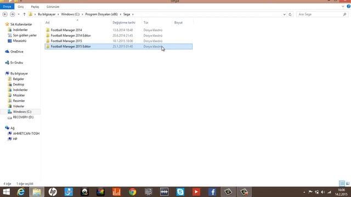Click the Football Manager 2015 folder icon
This screenshot has width=351, height=197.
(48, 41)
